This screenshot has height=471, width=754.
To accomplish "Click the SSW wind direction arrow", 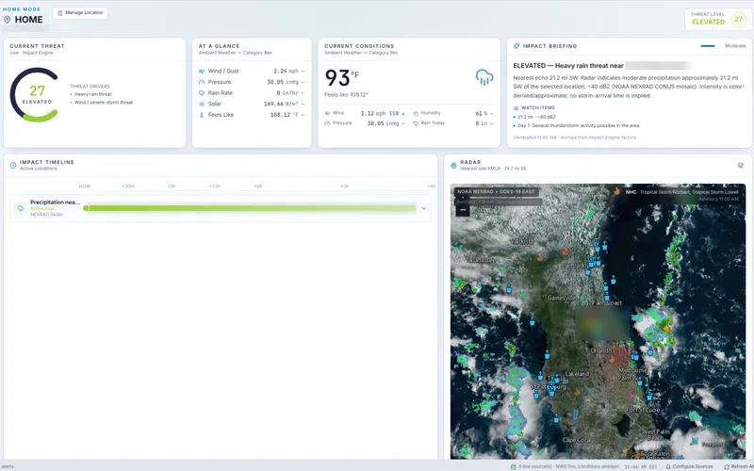I will (x=403, y=113).
